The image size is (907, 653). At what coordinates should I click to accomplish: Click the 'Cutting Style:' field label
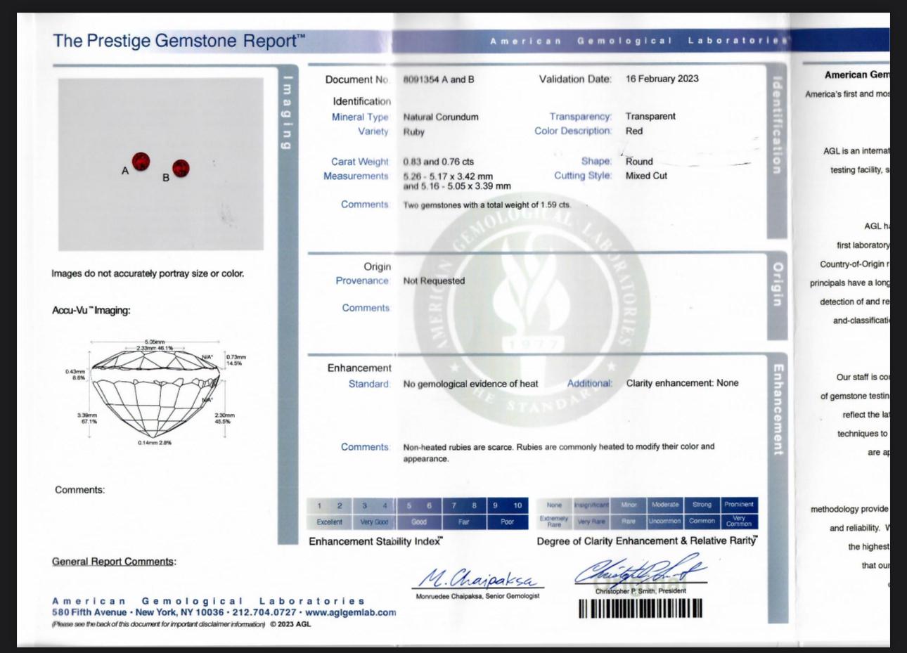583,176
